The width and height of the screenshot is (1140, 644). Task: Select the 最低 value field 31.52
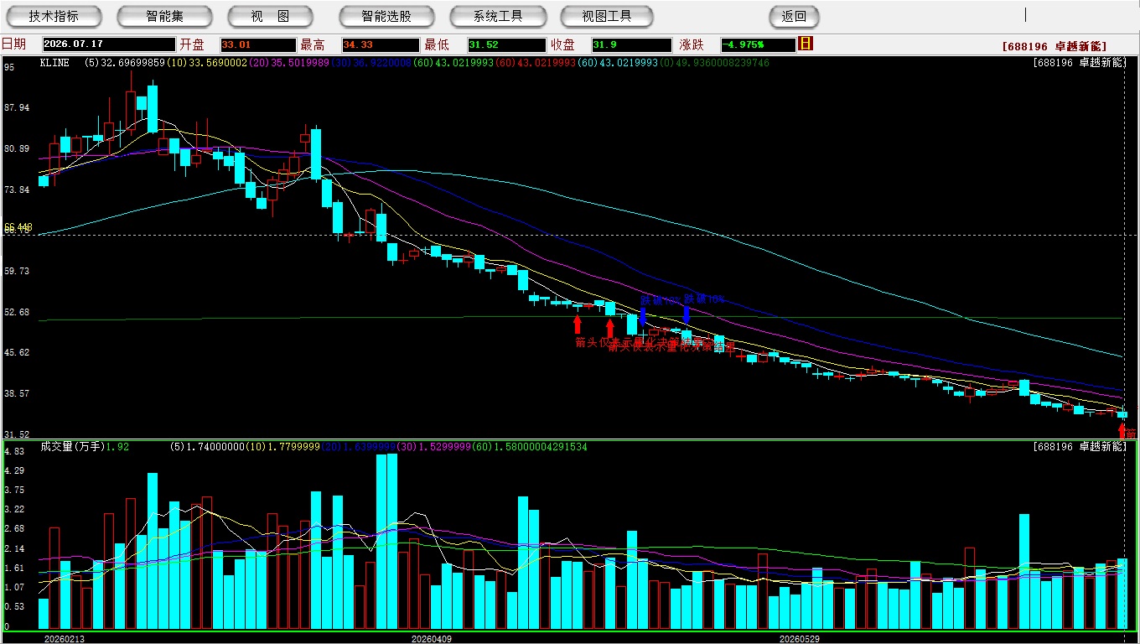[x=506, y=44]
